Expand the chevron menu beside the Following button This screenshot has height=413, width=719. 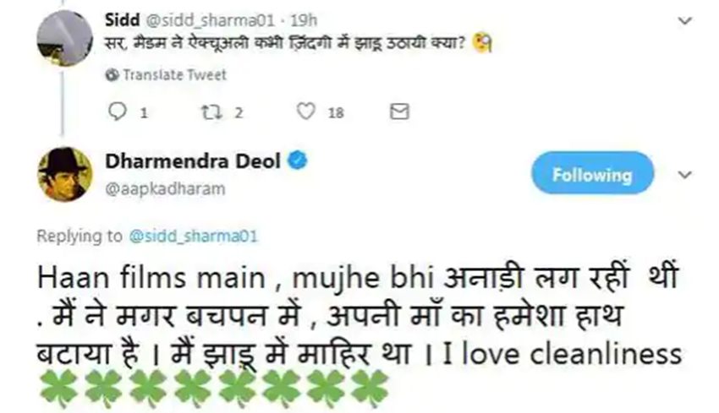[x=685, y=175]
